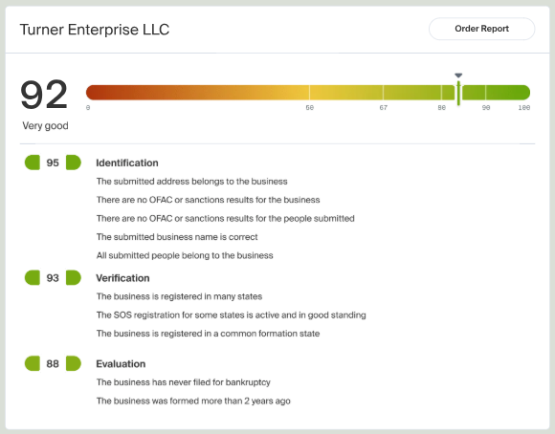Click the green score indicator line on the bar
The width and height of the screenshot is (555, 434).
click(458, 93)
